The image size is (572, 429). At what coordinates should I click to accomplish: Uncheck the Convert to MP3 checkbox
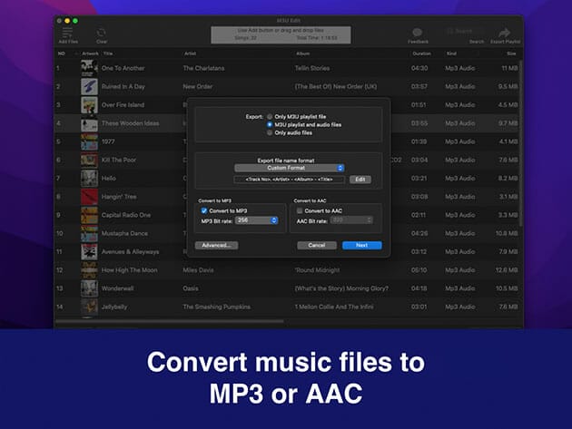click(204, 210)
